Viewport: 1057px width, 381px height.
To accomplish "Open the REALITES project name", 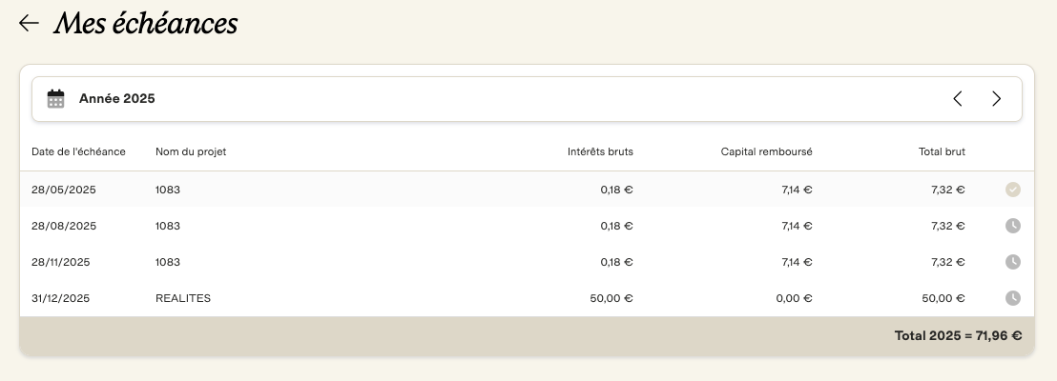I will tap(183, 298).
